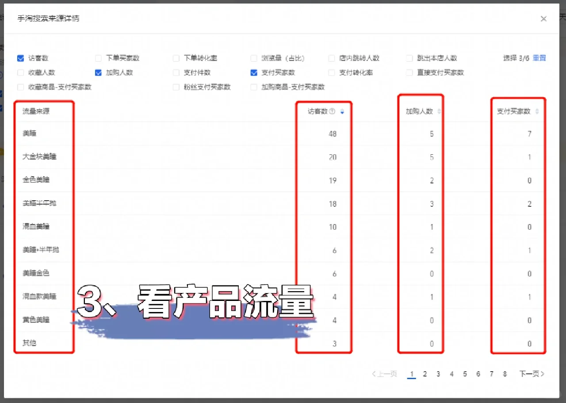Click paying buyers 2 for 美瞳半年抛
Viewport: 566px width, 403px height.
click(529, 204)
